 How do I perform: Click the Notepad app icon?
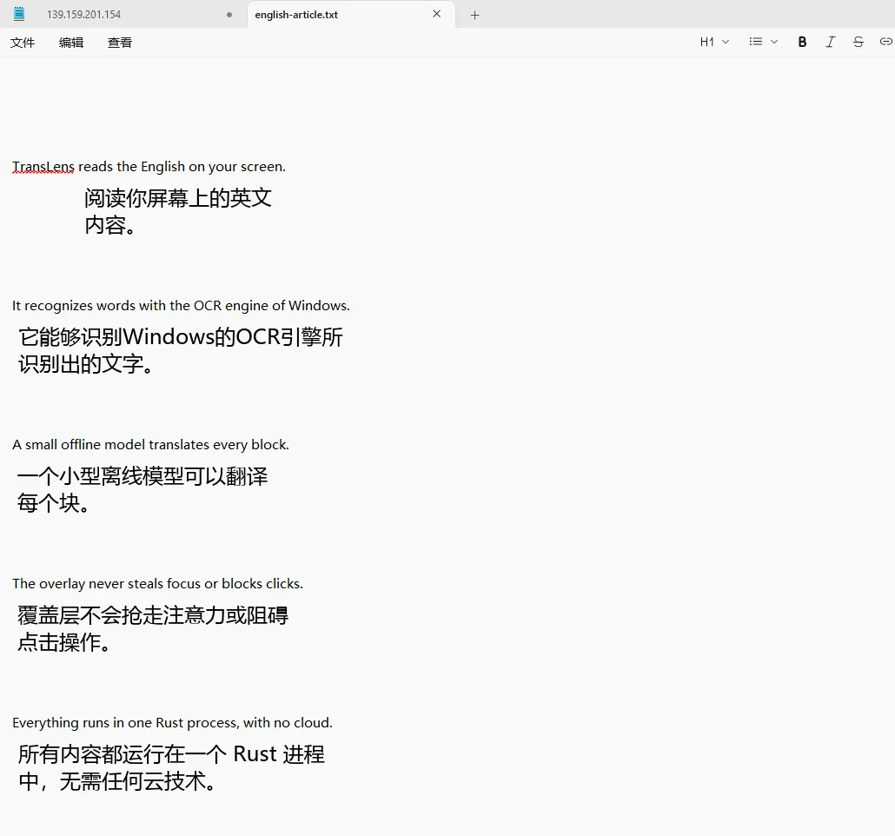(19, 14)
